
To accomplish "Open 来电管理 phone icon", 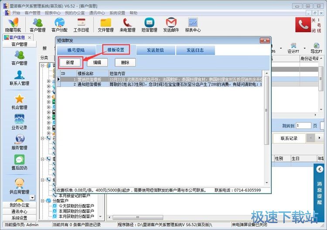I will pos(127,25).
